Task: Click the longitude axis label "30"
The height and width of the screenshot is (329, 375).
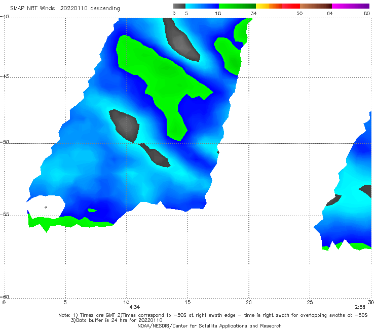Action: click(371, 302)
